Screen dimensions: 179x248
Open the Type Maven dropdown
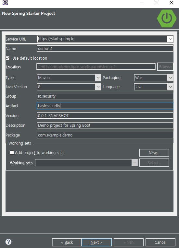(x=98, y=78)
